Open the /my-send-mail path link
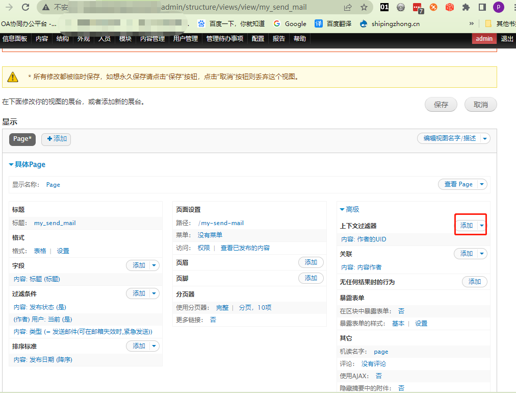Viewport: 516px width, 393px height. (x=221, y=223)
